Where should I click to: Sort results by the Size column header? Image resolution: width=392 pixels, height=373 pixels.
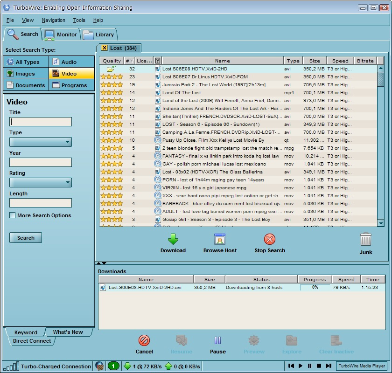[x=315, y=61]
